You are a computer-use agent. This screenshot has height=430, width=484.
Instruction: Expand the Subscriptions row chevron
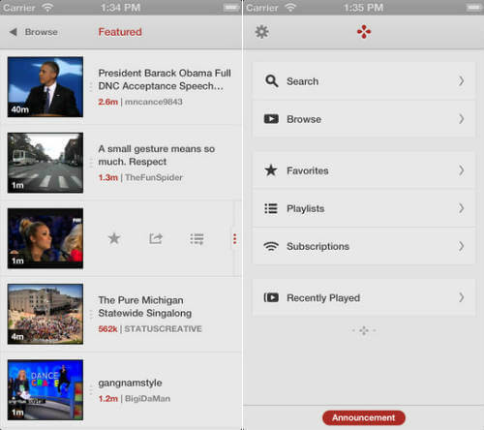(462, 246)
